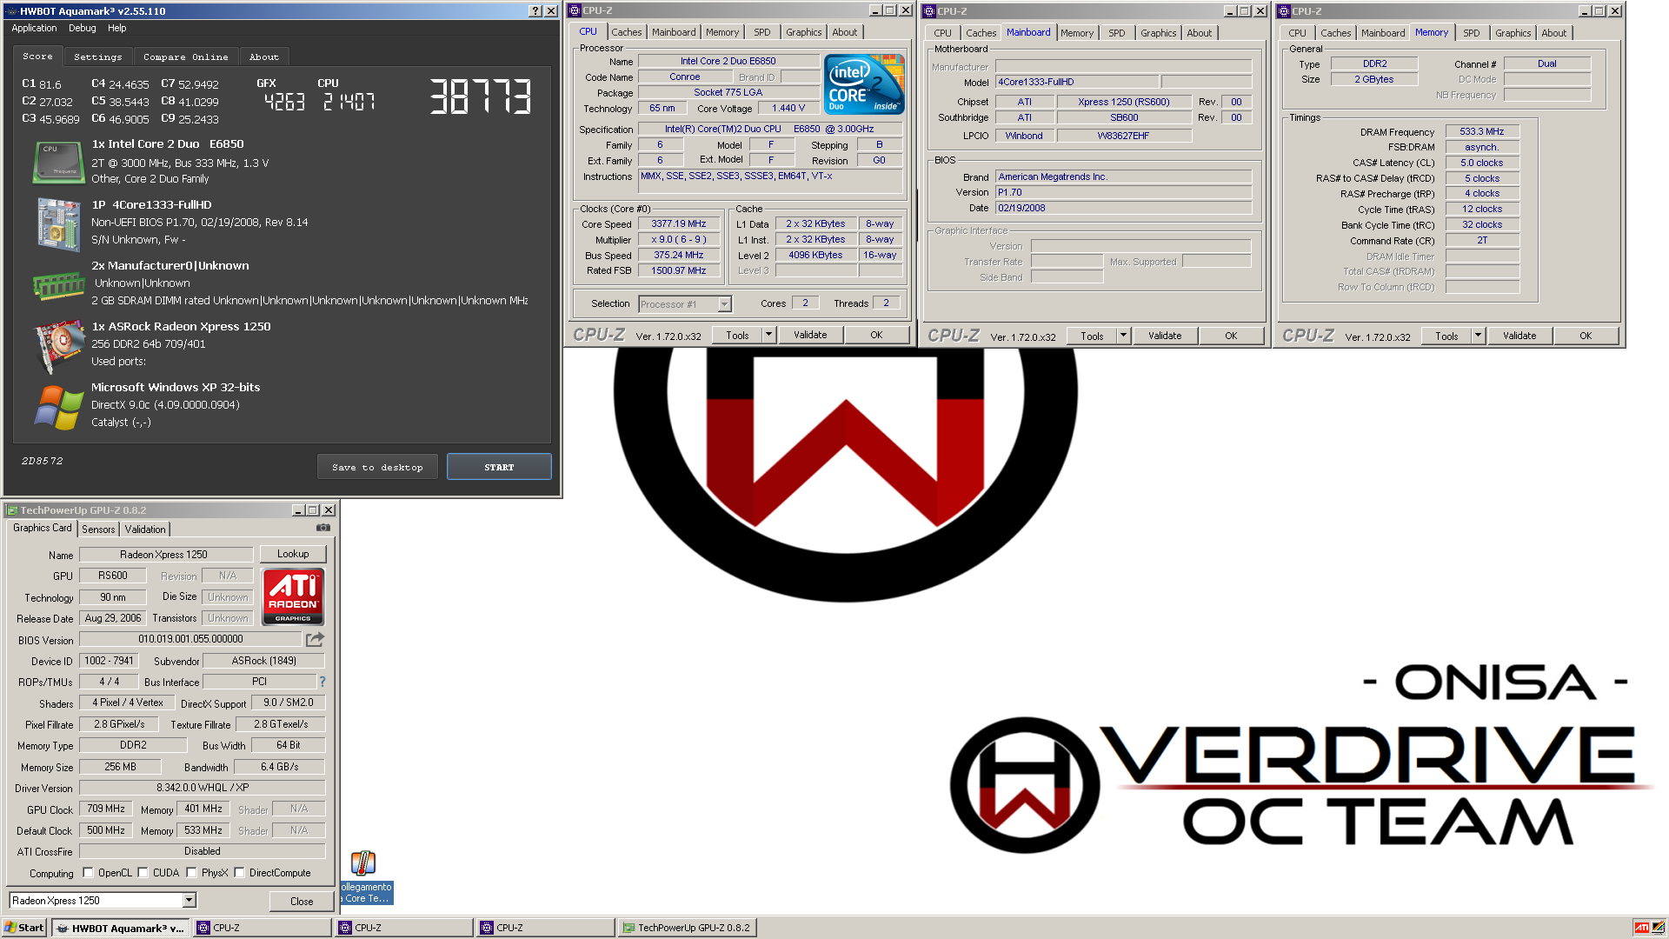Open Tools dropdown arrow in CPU-Z CPU window

[x=768, y=335]
